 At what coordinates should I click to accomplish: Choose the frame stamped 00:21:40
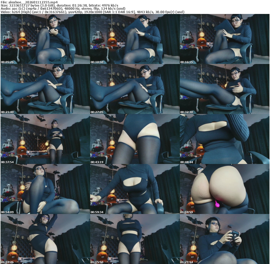pyautogui.click(x=45, y=89)
